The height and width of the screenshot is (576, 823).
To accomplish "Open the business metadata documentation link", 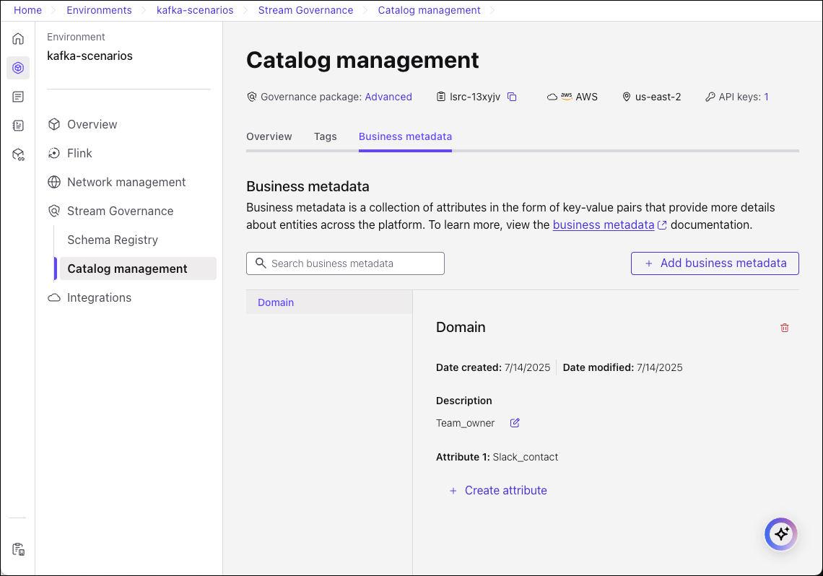I will pos(604,224).
